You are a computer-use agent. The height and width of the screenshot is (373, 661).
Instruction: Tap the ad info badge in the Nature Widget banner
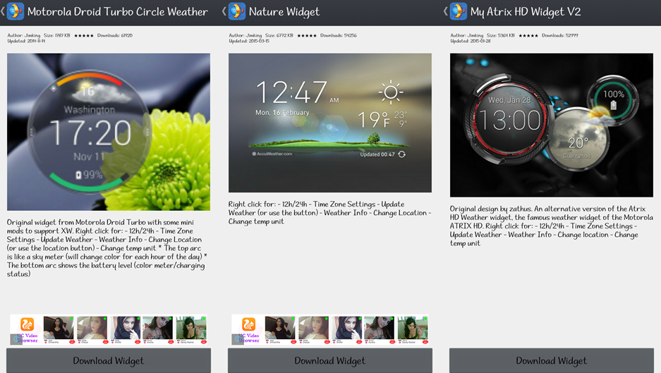click(x=237, y=339)
